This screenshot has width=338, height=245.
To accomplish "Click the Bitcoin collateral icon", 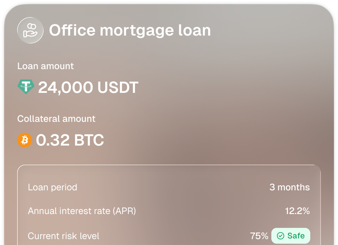I will pyautogui.click(x=24, y=140).
